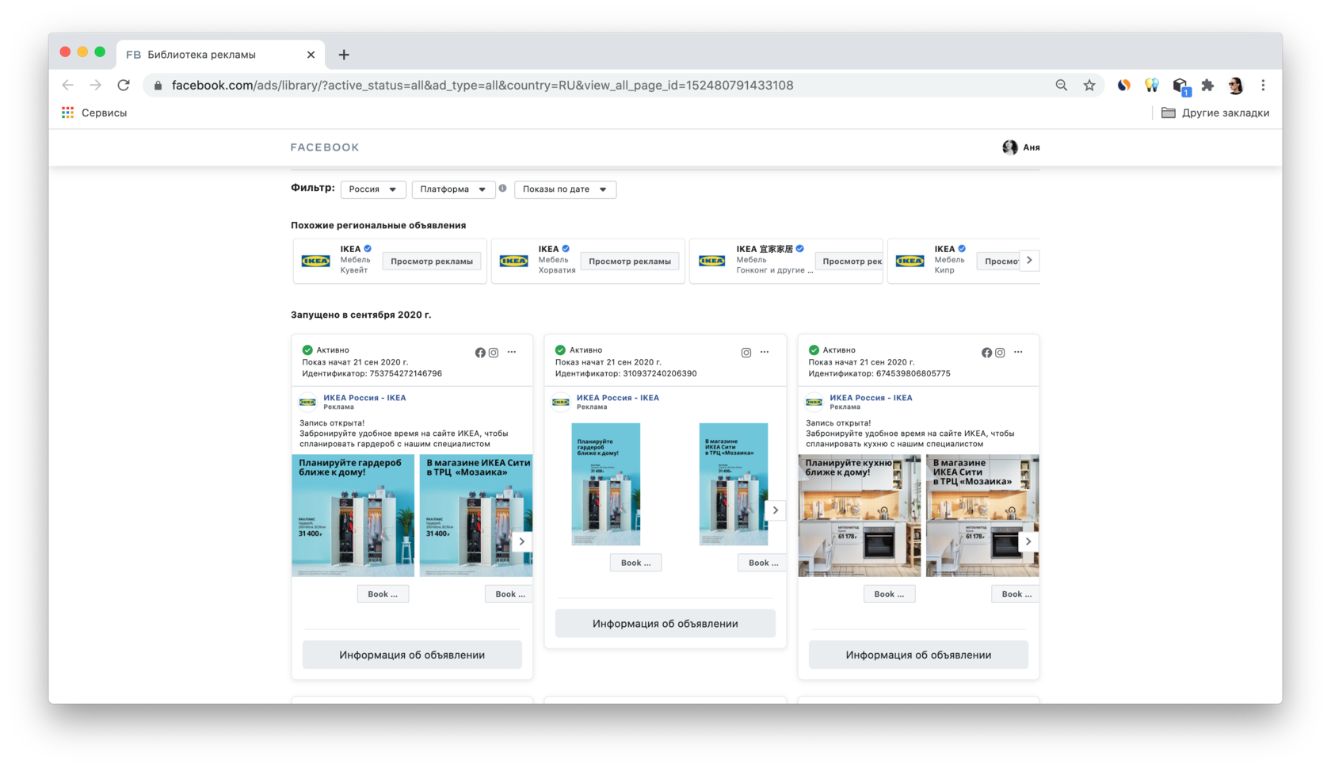The width and height of the screenshot is (1331, 768).
Task: Close the Библиотека рекламы tab
Action: point(311,55)
